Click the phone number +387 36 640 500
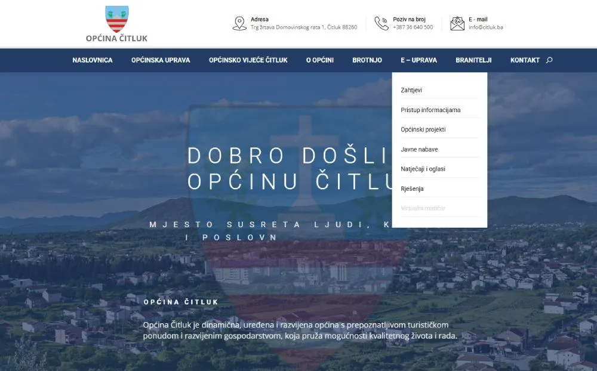Viewport: 597px width, 371px height. [413, 27]
